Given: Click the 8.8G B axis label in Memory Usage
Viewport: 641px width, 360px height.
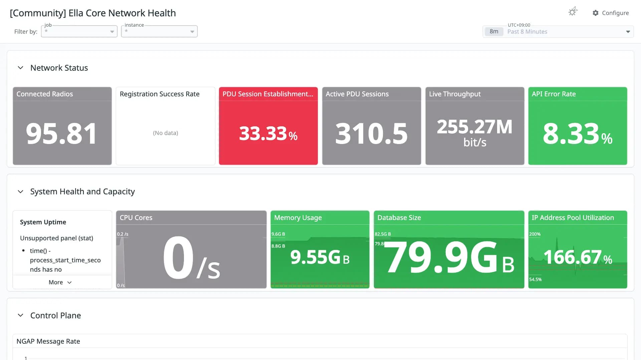Looking at the screenshot, I should pyautogui.click(x=278, y=246).
